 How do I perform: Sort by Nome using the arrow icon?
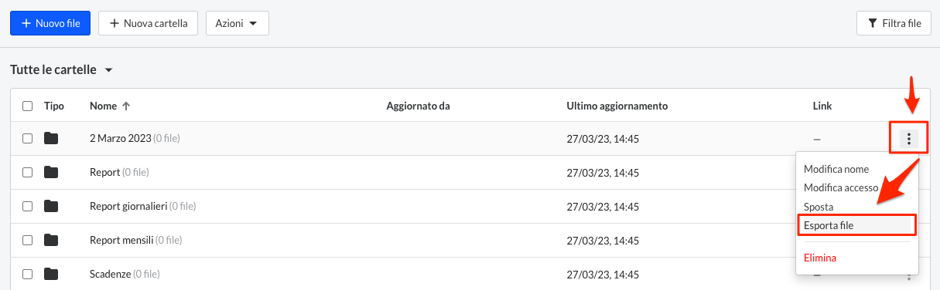click(126, 106)
